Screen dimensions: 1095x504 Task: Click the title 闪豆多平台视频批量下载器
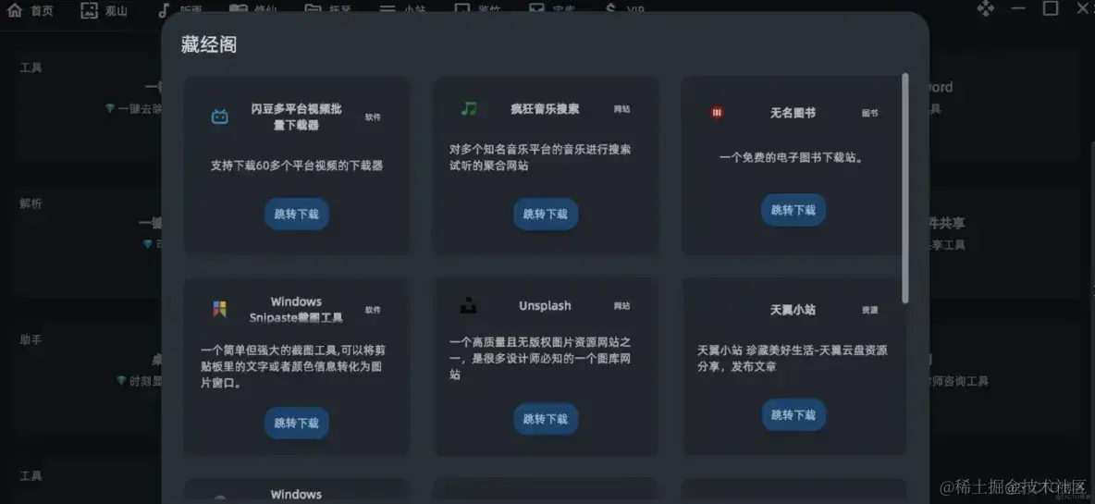point(296,117)
